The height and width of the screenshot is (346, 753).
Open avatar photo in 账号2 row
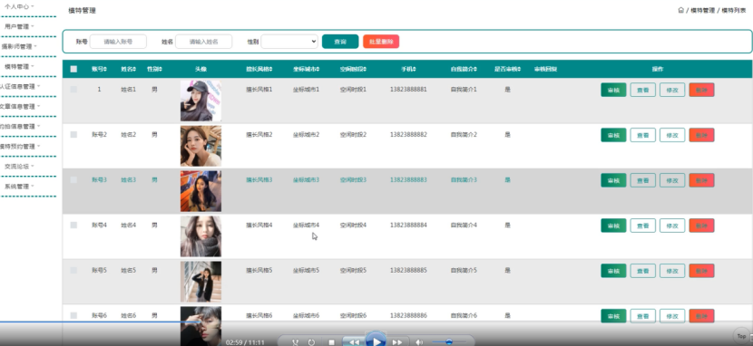(200, 146)
